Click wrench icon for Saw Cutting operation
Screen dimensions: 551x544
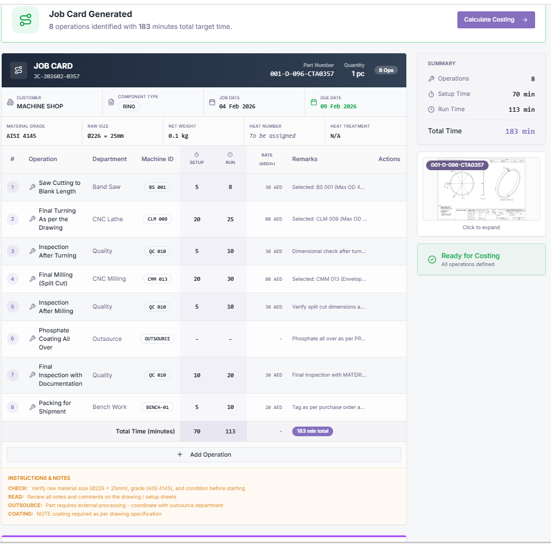32,187
